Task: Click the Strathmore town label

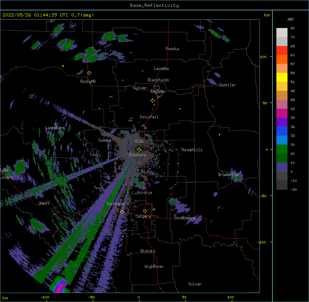Action: click(x=185, y=218)
